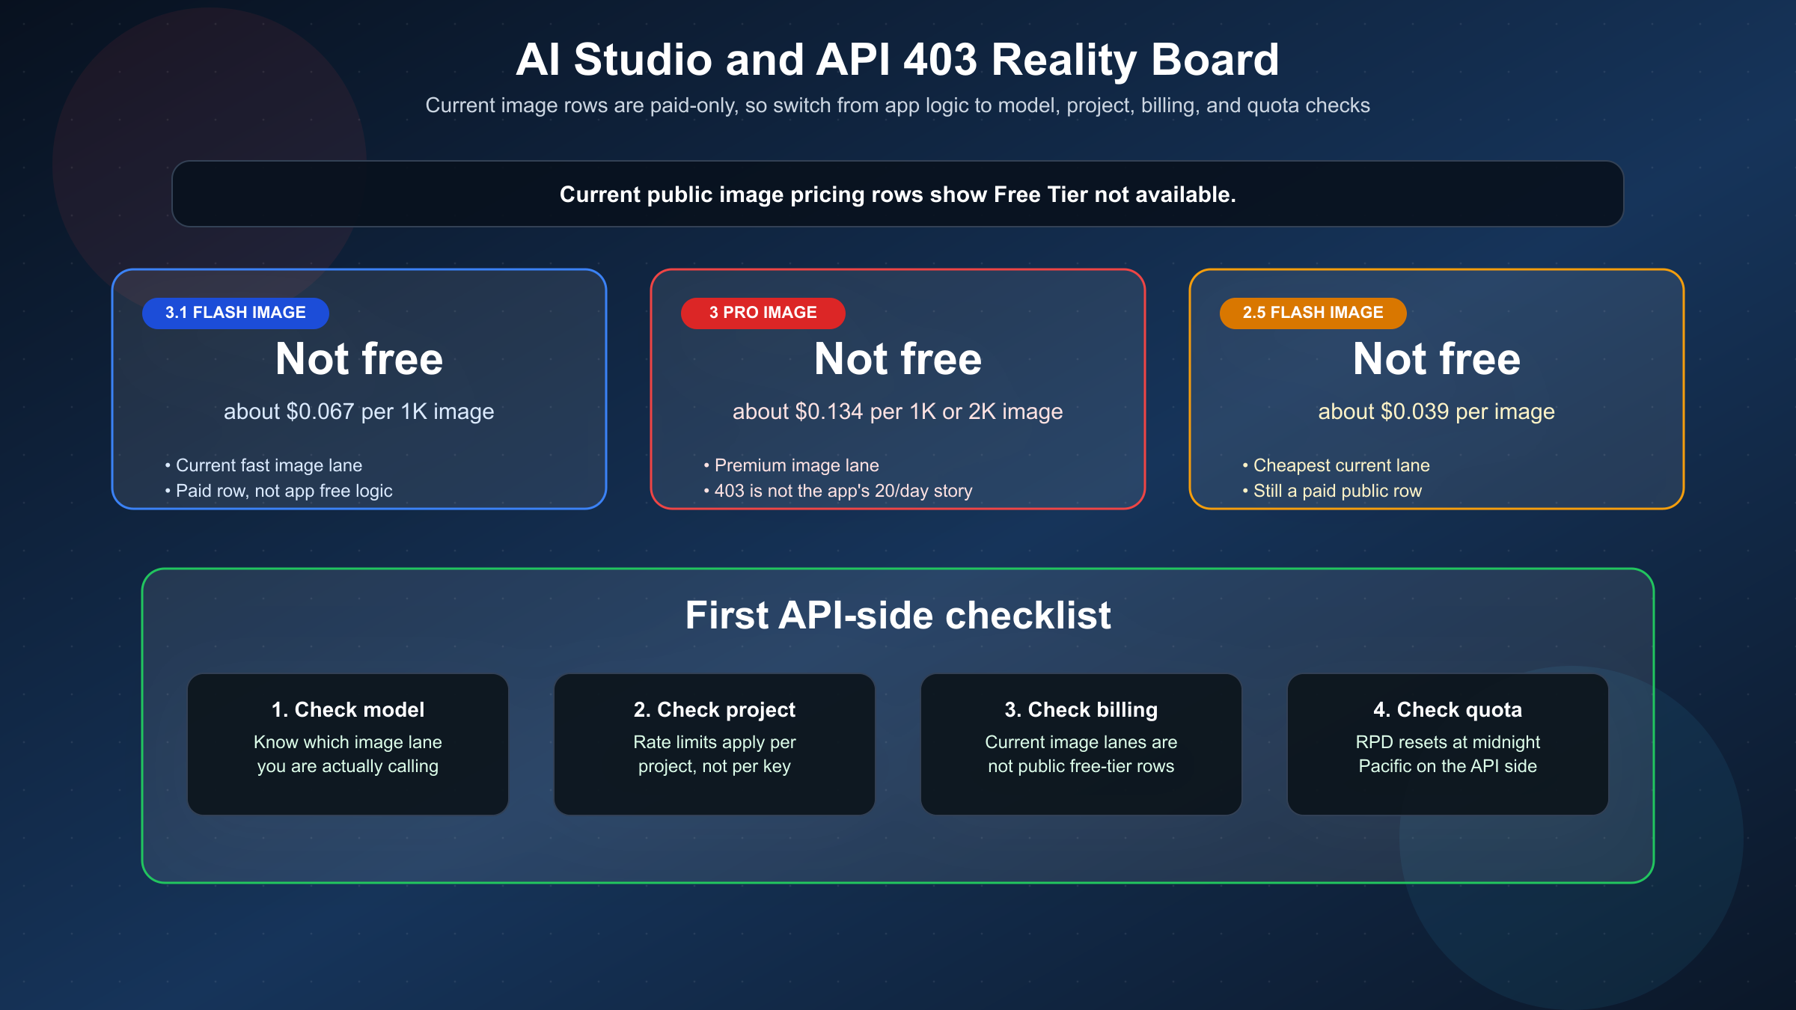Select the 3.1 FLASH IMAGE badge
Image resolution: width=1796 pixels, height=1010 pixels.
[234, 313]
